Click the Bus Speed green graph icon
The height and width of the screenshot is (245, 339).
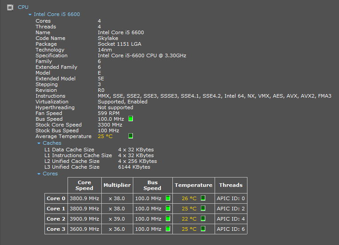pos(131,119)
